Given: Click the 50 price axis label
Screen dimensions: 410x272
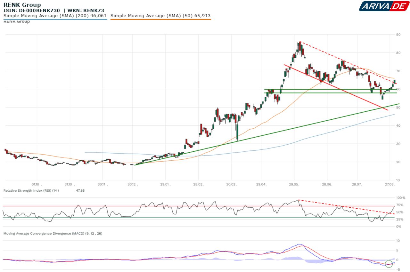Looking at the screenshot, I should tap(398, 108).
